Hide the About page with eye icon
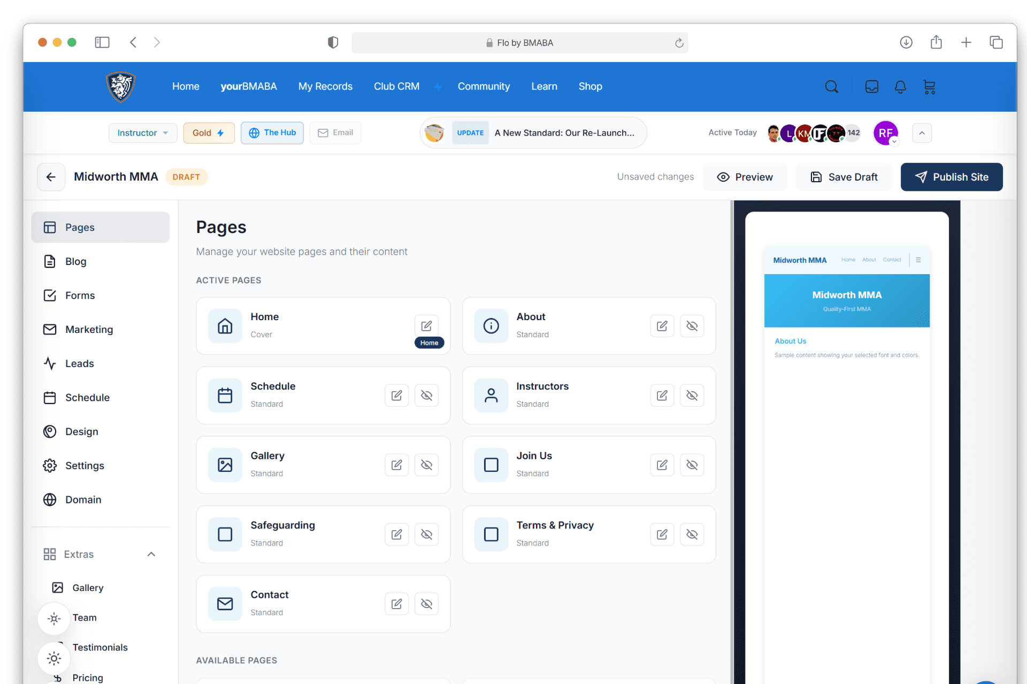Image resolution: width=1027 pixels, height=684 pixels. [x=692, y=326]
